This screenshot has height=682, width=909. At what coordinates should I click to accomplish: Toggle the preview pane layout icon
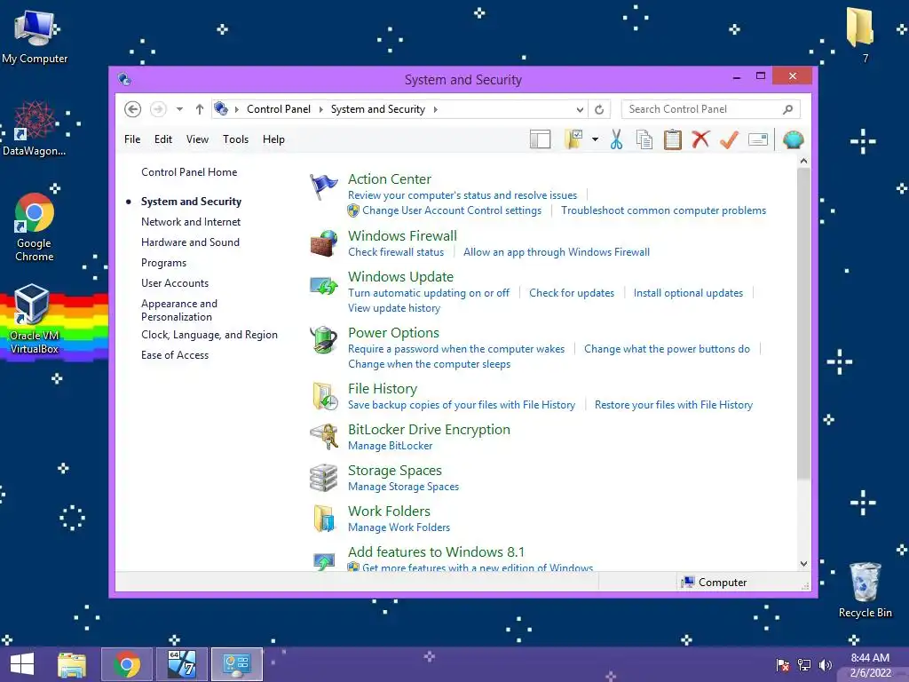coord(541,139)
